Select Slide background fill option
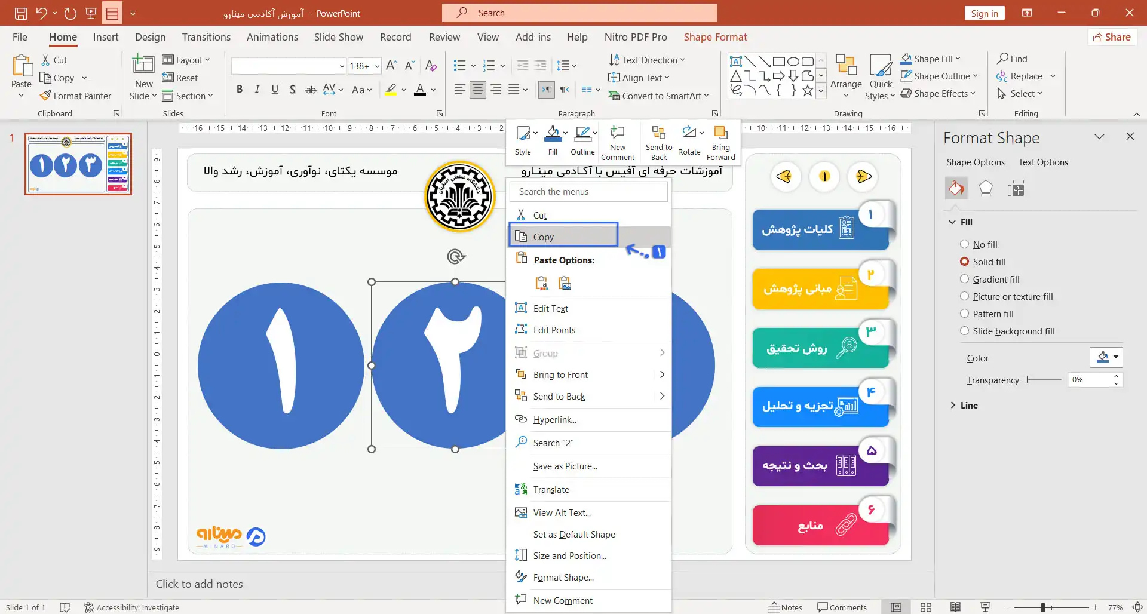Viewport: 1147px width, 614px height. point(964,331)
